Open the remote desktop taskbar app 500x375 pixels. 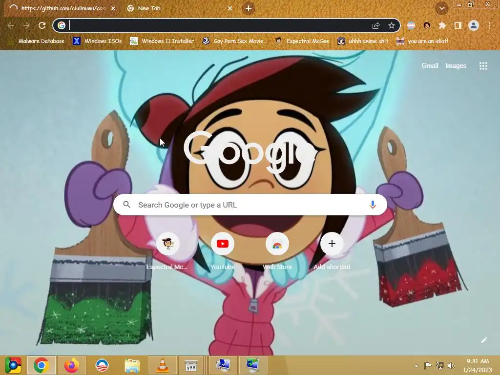(x=252, y=365)
